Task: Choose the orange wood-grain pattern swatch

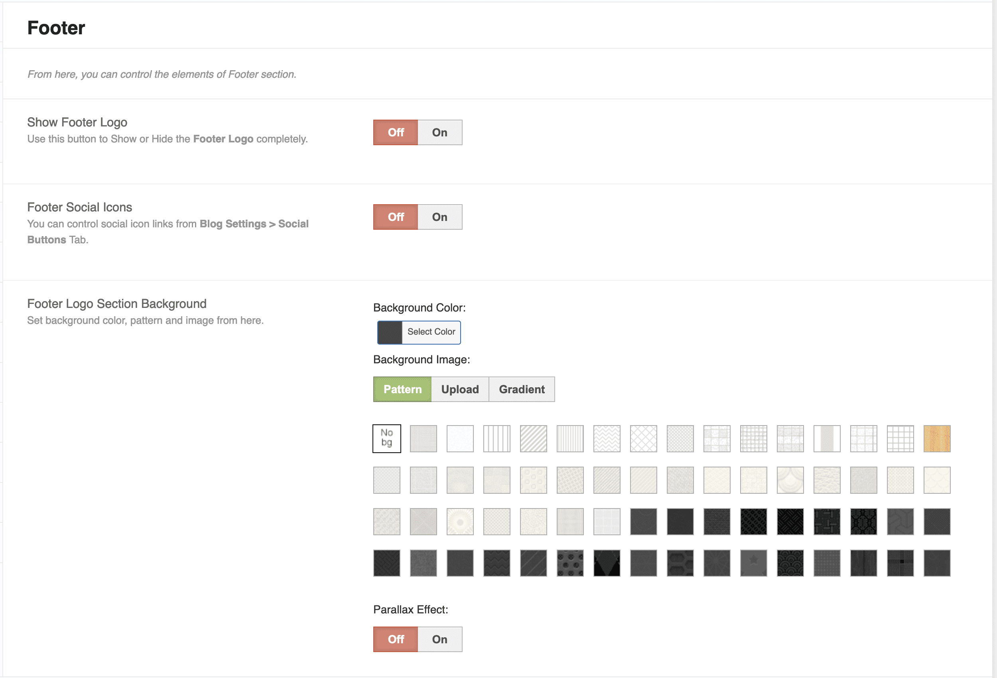Action: (936, 438)
